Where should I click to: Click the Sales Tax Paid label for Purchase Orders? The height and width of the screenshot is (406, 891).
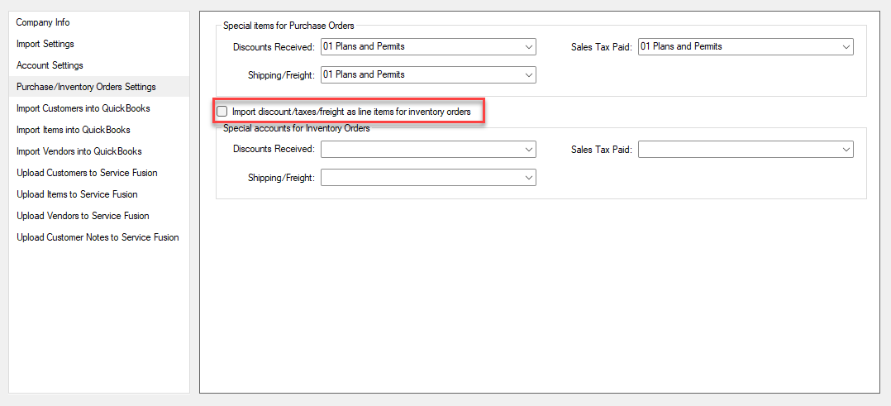pos(601,47)
